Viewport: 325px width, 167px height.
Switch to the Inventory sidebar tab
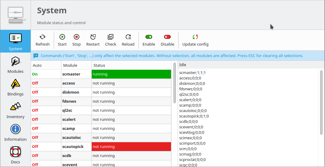pos(15,109)
